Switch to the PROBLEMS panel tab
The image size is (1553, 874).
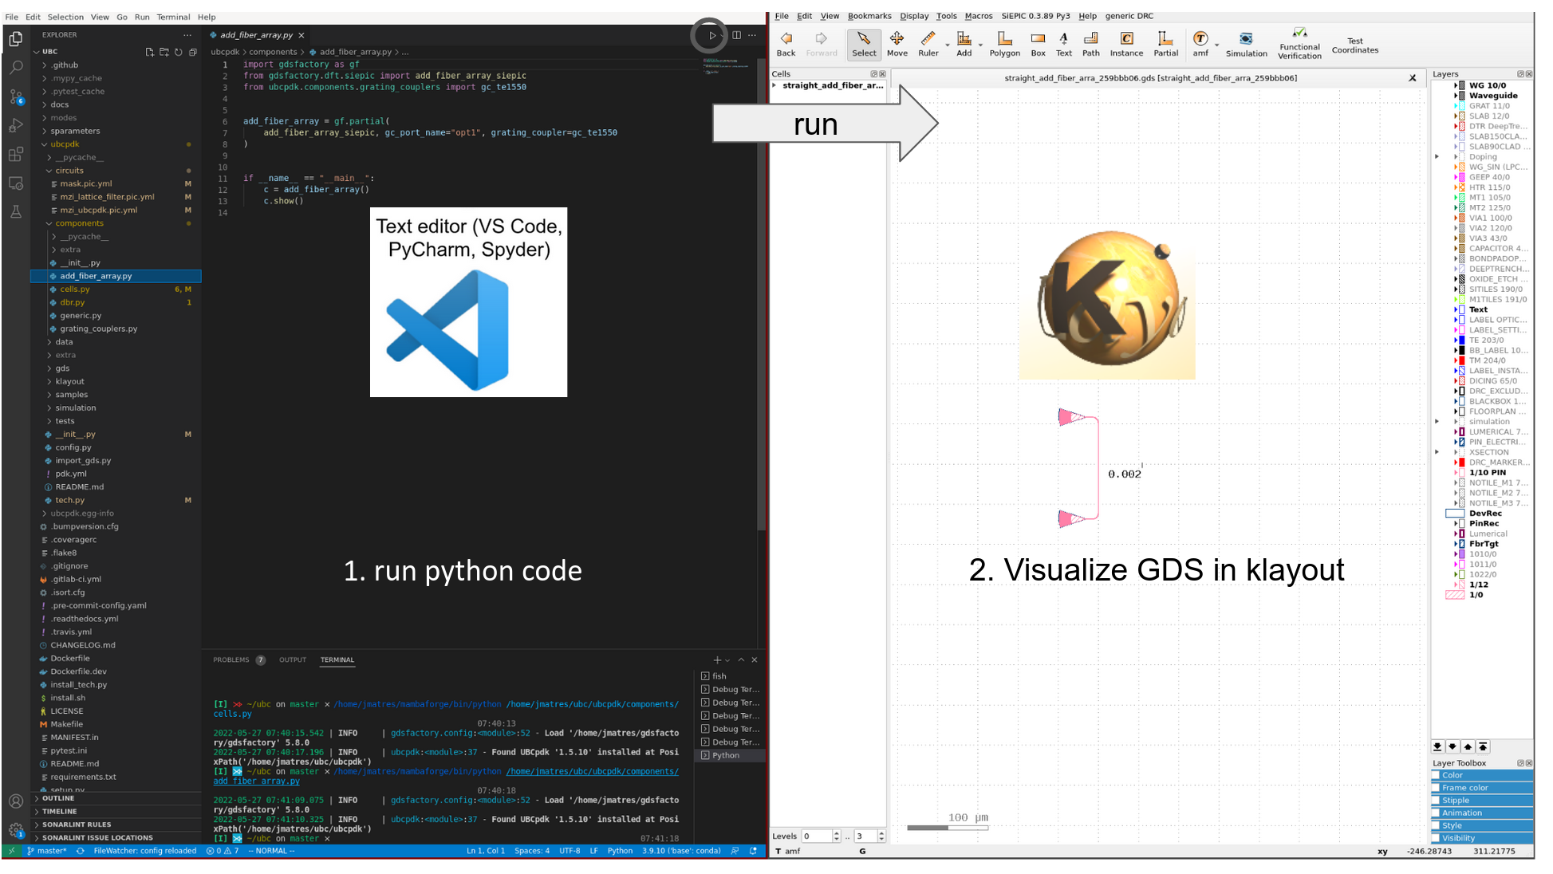[x=231, y=659]
